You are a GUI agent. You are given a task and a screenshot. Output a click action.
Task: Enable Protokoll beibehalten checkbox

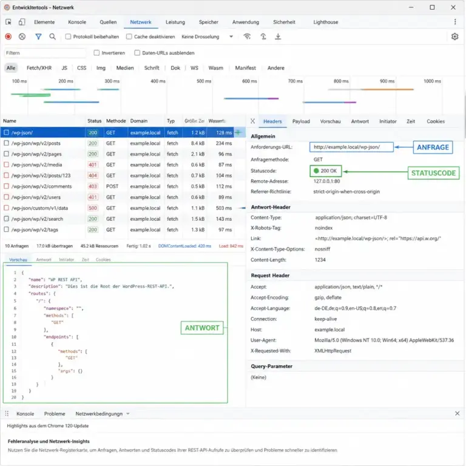pos(68,36)
